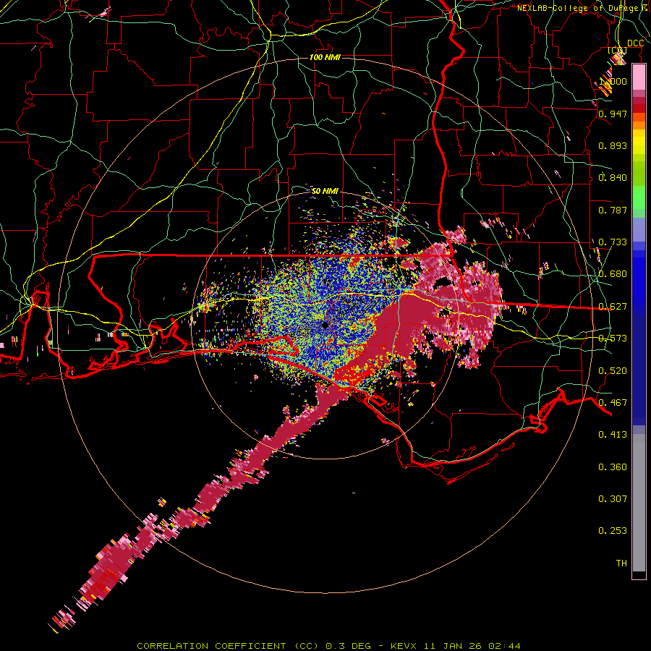Click the 0.627 scale value
This screenshot has height=651, width=651.
tap(613, 307)
